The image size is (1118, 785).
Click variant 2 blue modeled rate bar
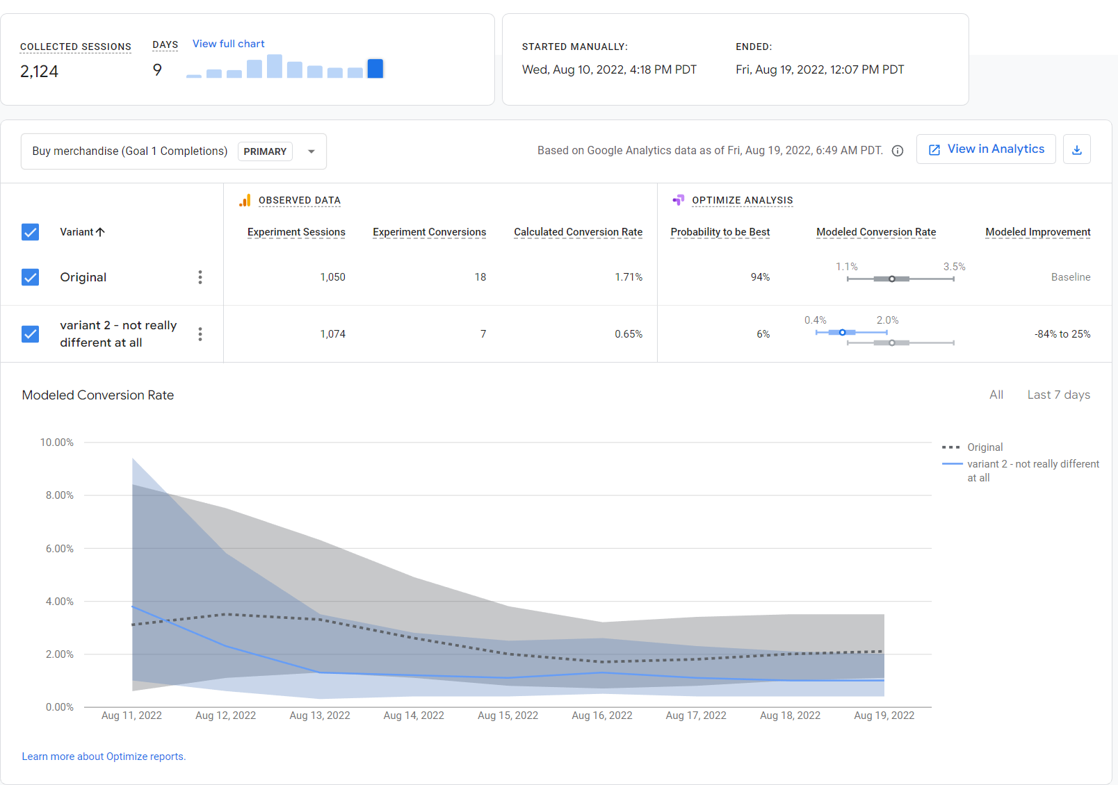(x=851, y=333)
